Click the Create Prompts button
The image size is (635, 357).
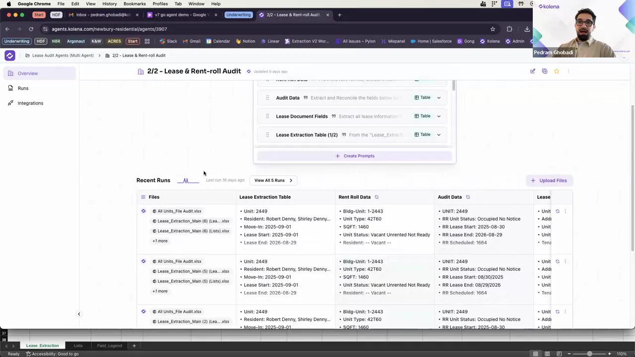pyautogui.click(x=354, y=156)
